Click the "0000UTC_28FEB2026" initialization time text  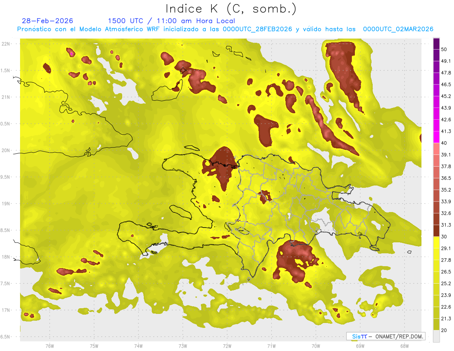pyautogui.click(x=257, y=29)
